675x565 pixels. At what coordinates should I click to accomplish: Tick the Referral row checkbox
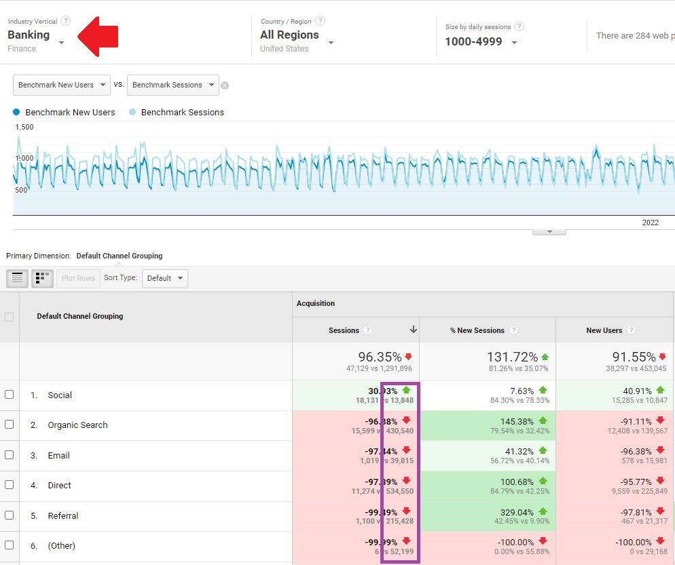(9, 515)
